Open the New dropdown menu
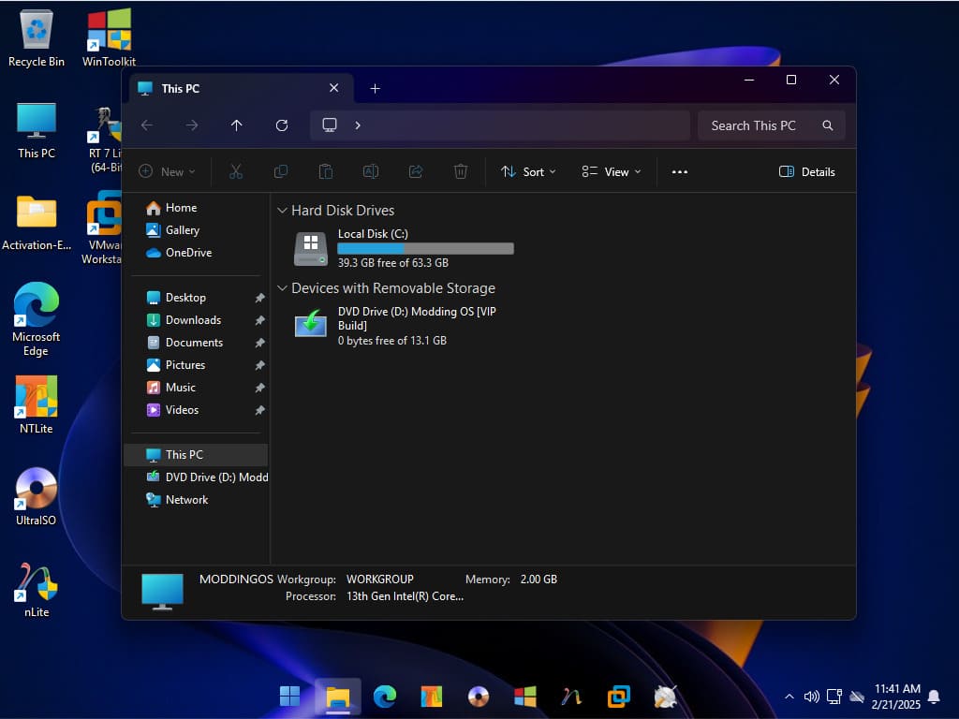 [167, 172]
